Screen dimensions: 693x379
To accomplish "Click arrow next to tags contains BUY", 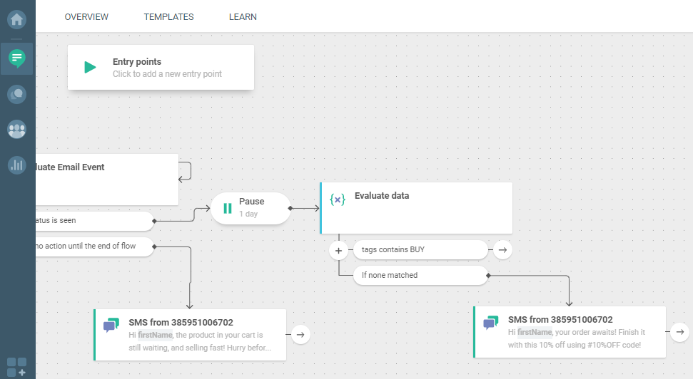I will coord(502,250).
